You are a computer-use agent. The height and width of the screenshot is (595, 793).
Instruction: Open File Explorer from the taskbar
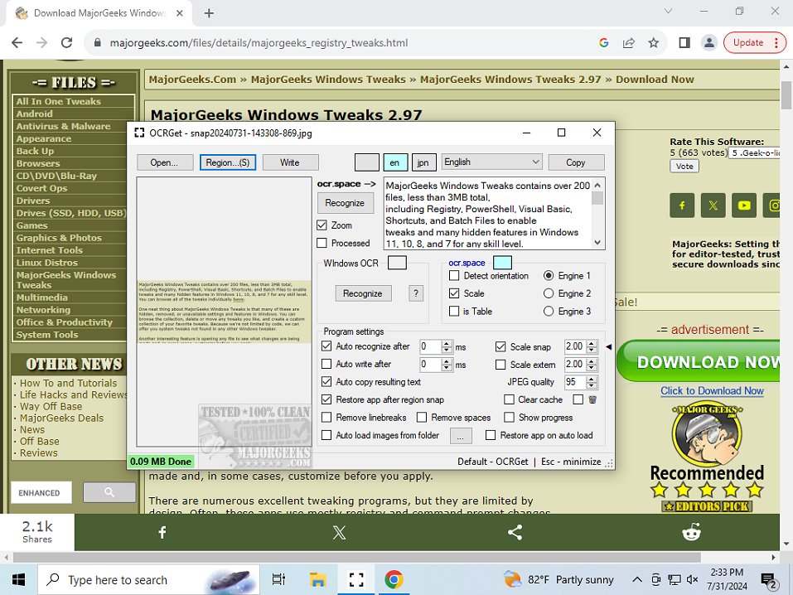(x=317, y=580)
